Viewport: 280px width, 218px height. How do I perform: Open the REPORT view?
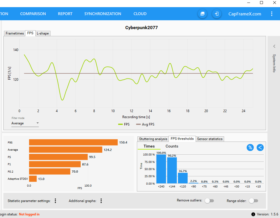click(65, 14)
